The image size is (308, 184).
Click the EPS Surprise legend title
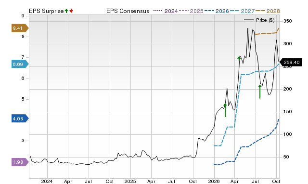(x=46, y=11)
